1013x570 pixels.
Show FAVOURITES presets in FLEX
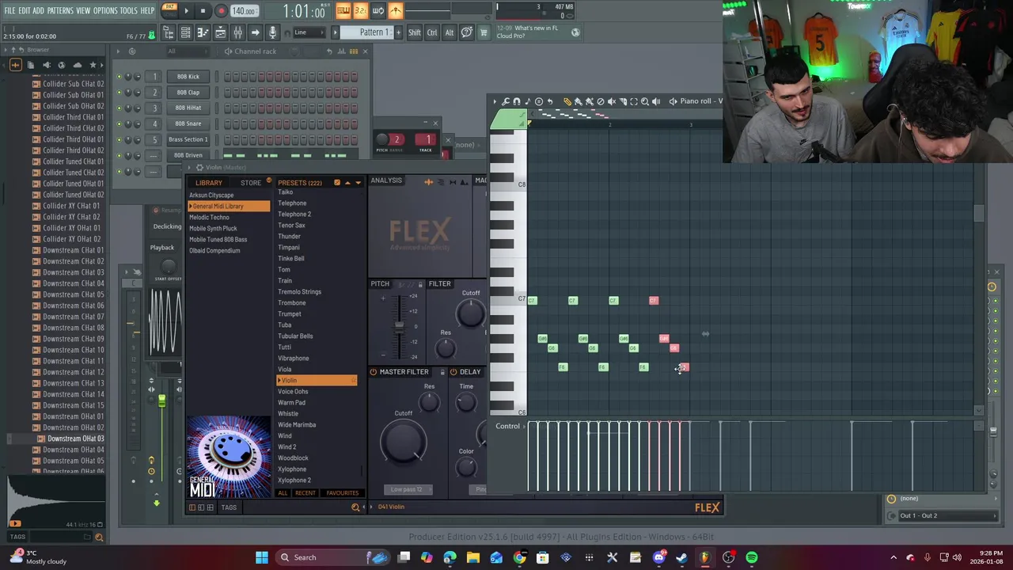point(343,493)
